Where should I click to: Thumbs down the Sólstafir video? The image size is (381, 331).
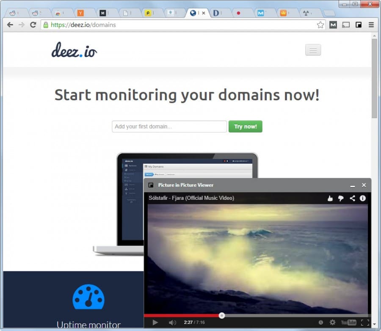point(341,198)
